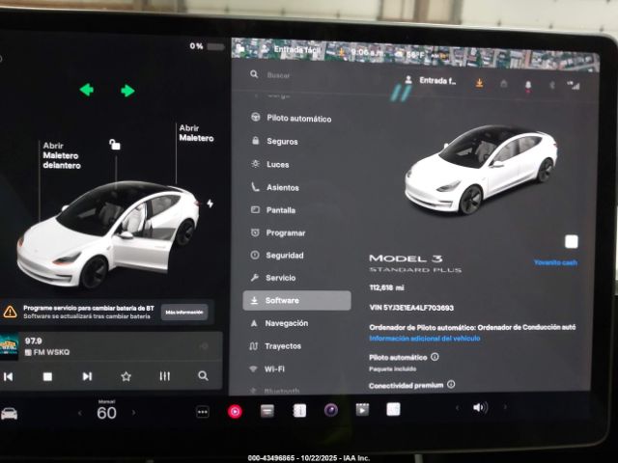Click the green left turn signal arrow
Image resolution: width=618 pixels, height=463 pixels.
[87, 90]
